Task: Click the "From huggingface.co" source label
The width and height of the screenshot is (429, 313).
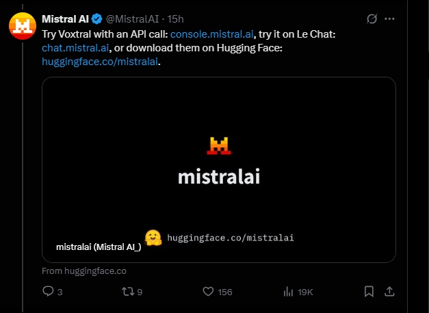Action: [x=84, y=271]
